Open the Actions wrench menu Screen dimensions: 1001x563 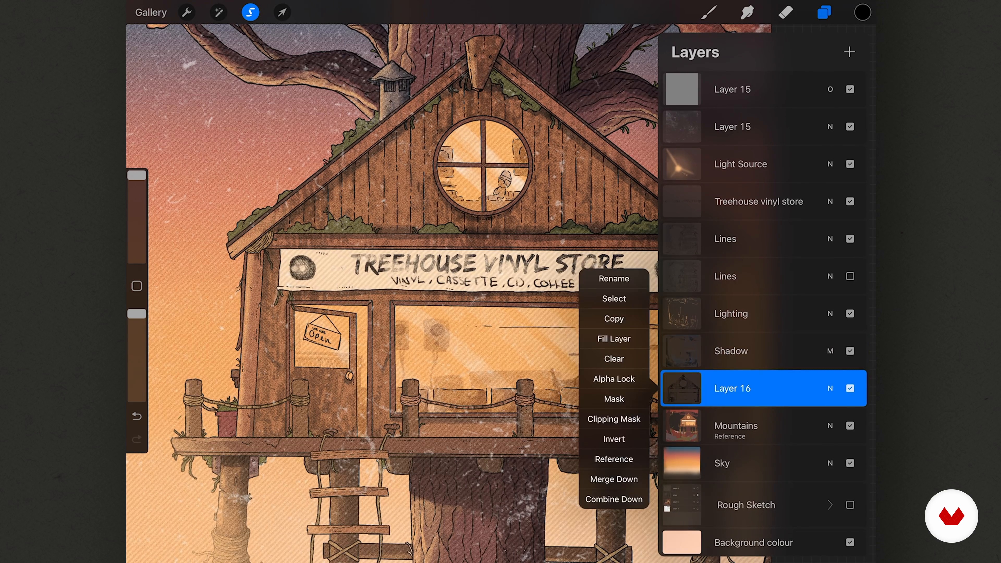pyautogui.click(x=187, y=13)
